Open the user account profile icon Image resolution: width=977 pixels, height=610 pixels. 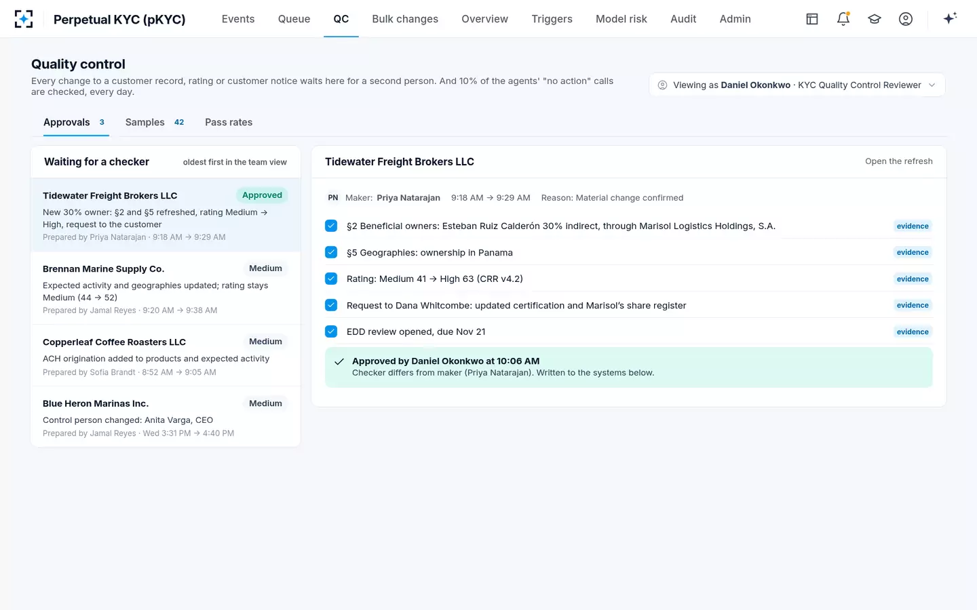[x=906, y=19]
